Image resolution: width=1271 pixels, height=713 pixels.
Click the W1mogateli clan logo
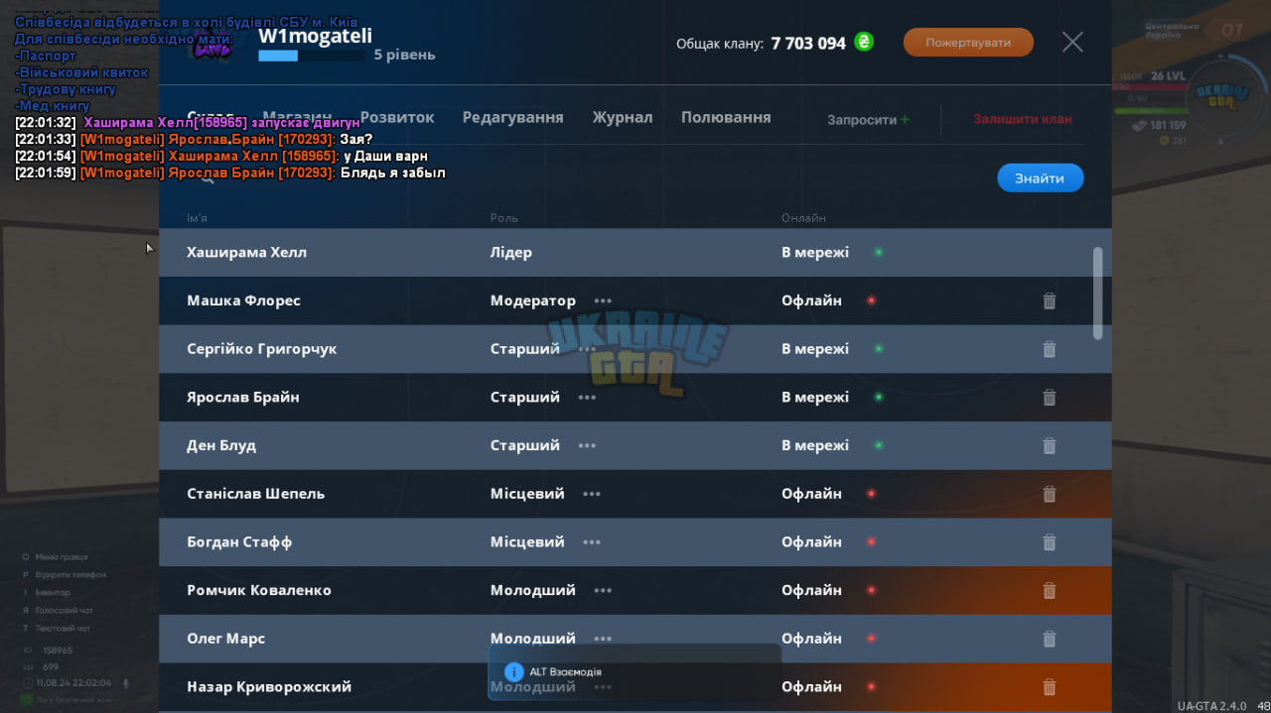(x=212, y=45)
